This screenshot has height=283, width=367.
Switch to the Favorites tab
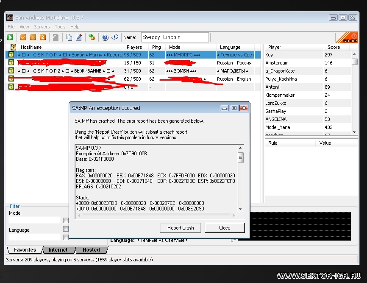pos(25,250)
